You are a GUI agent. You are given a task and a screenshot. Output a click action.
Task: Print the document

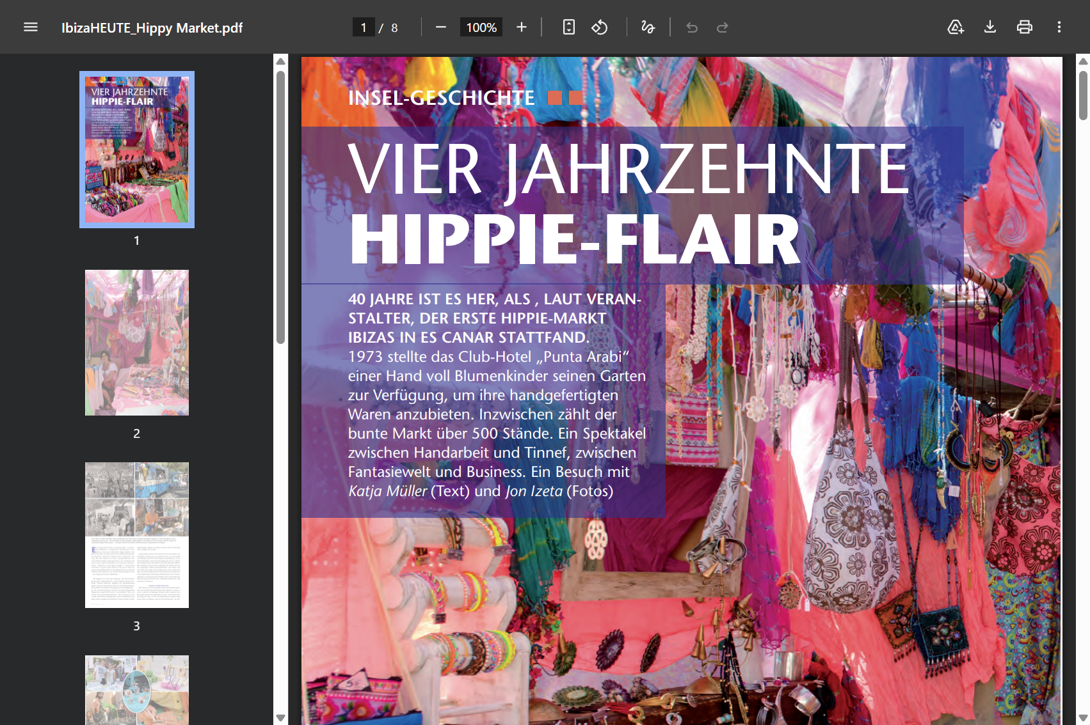coord(1025,27)
